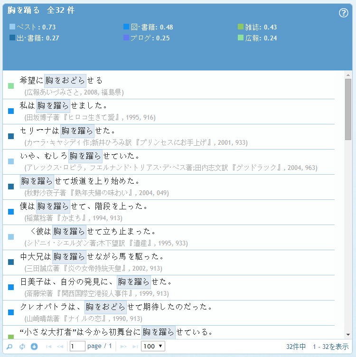Select sentence 彼は胸を躍らせて立ち止まった。
Viewport: 356px width, 357px height.
tap(94, 231)
